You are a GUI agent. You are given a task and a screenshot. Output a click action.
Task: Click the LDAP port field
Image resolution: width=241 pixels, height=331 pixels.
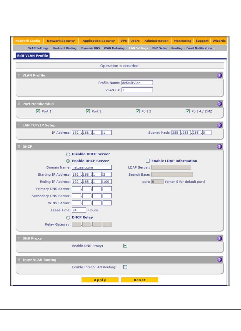pyautogui.click(x=158, y=181)
